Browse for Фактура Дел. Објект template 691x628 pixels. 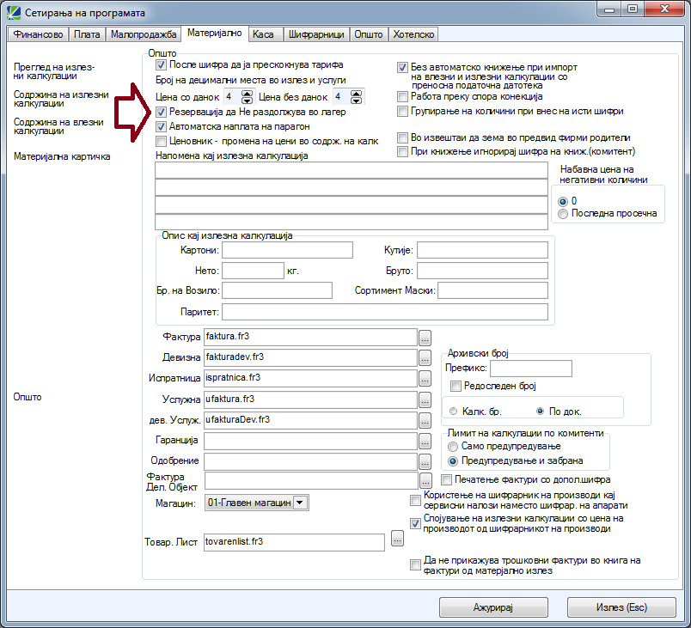(425, 480)
